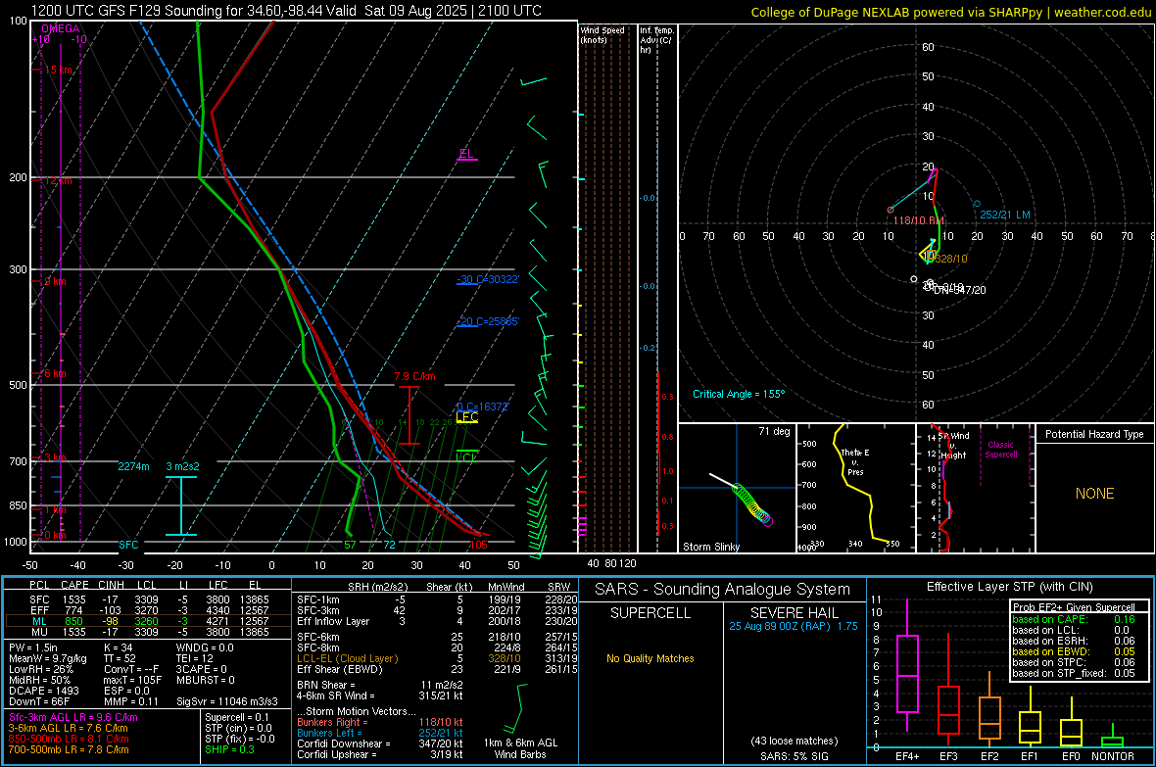The image size is (1156, 767).
Task: Select the SR Wind v. Height inset label
Action: [953, 446]
